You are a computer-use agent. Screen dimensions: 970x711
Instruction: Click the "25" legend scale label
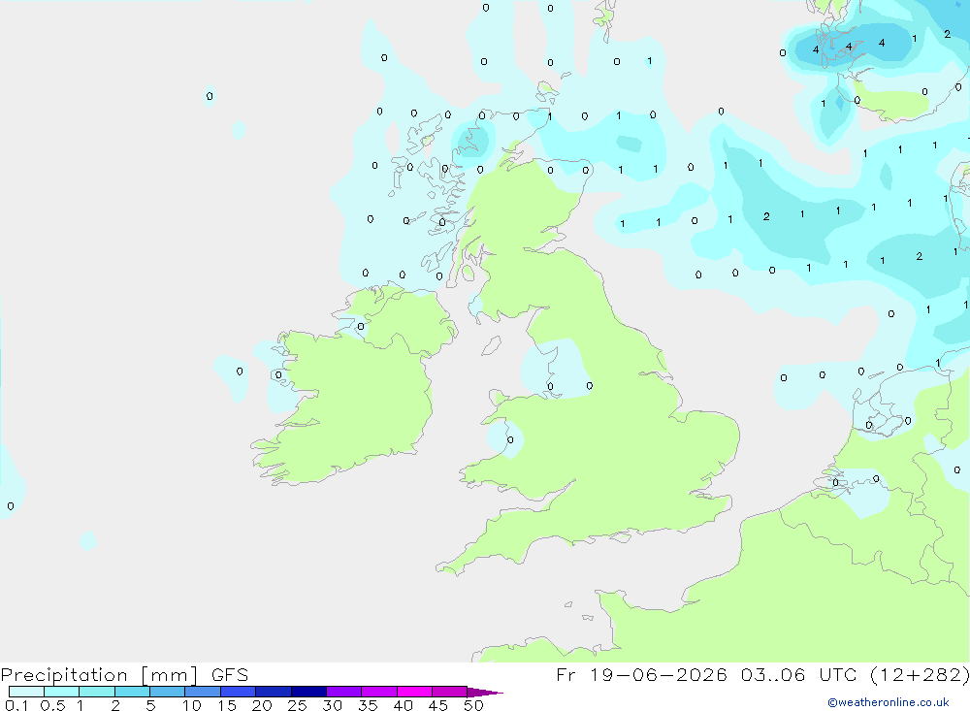(297, 705)
